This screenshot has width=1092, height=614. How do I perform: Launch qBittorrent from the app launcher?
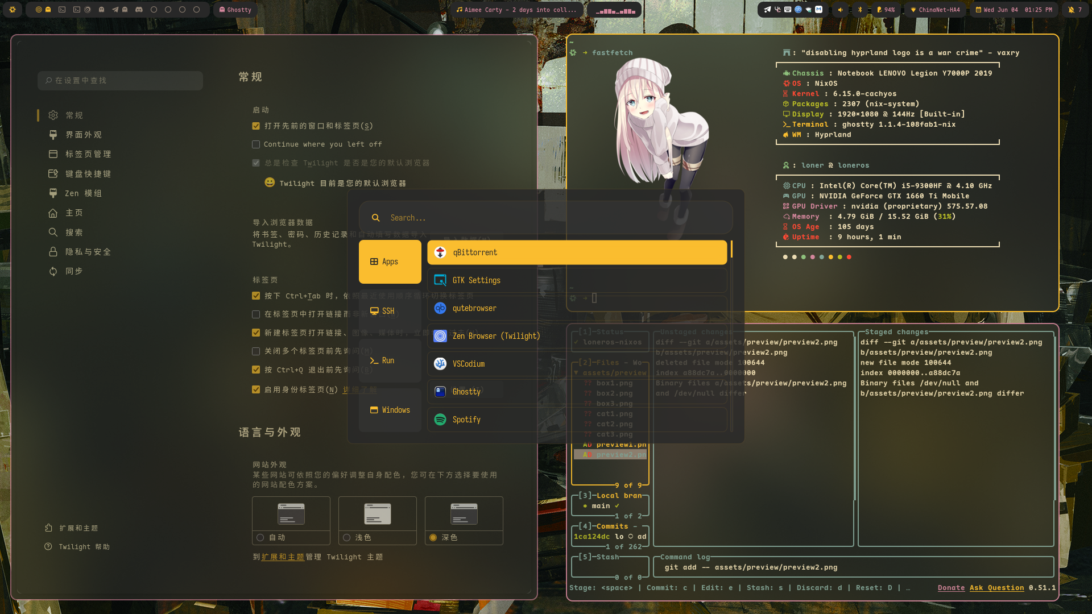coord(577,252)
